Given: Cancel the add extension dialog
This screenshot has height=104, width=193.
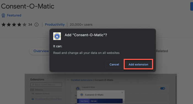Looking at the screenshot, I should click(x=114, y=64).
